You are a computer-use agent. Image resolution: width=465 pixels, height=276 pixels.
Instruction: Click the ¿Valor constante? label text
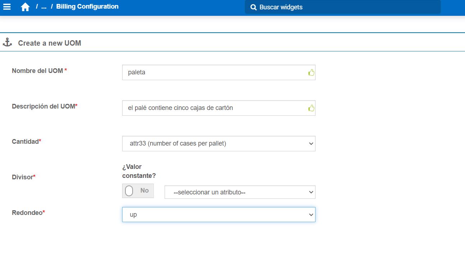point(139,171)
